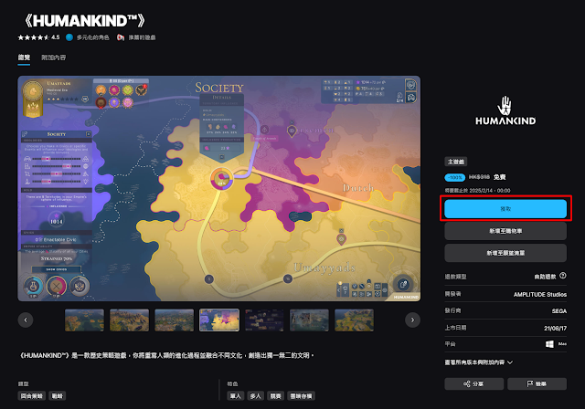Click the second genre tag

point(57,396)
